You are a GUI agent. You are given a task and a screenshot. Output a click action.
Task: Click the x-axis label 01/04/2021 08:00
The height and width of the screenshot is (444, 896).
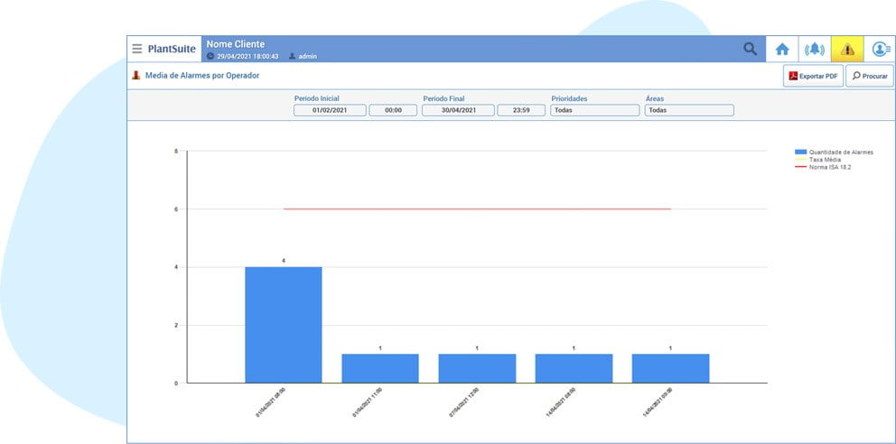click(271, 402)
